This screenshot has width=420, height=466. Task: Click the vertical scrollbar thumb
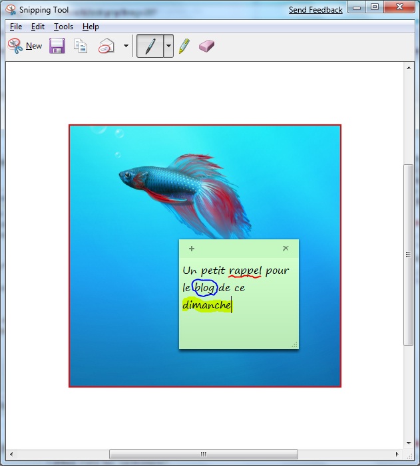click(409, 254)
